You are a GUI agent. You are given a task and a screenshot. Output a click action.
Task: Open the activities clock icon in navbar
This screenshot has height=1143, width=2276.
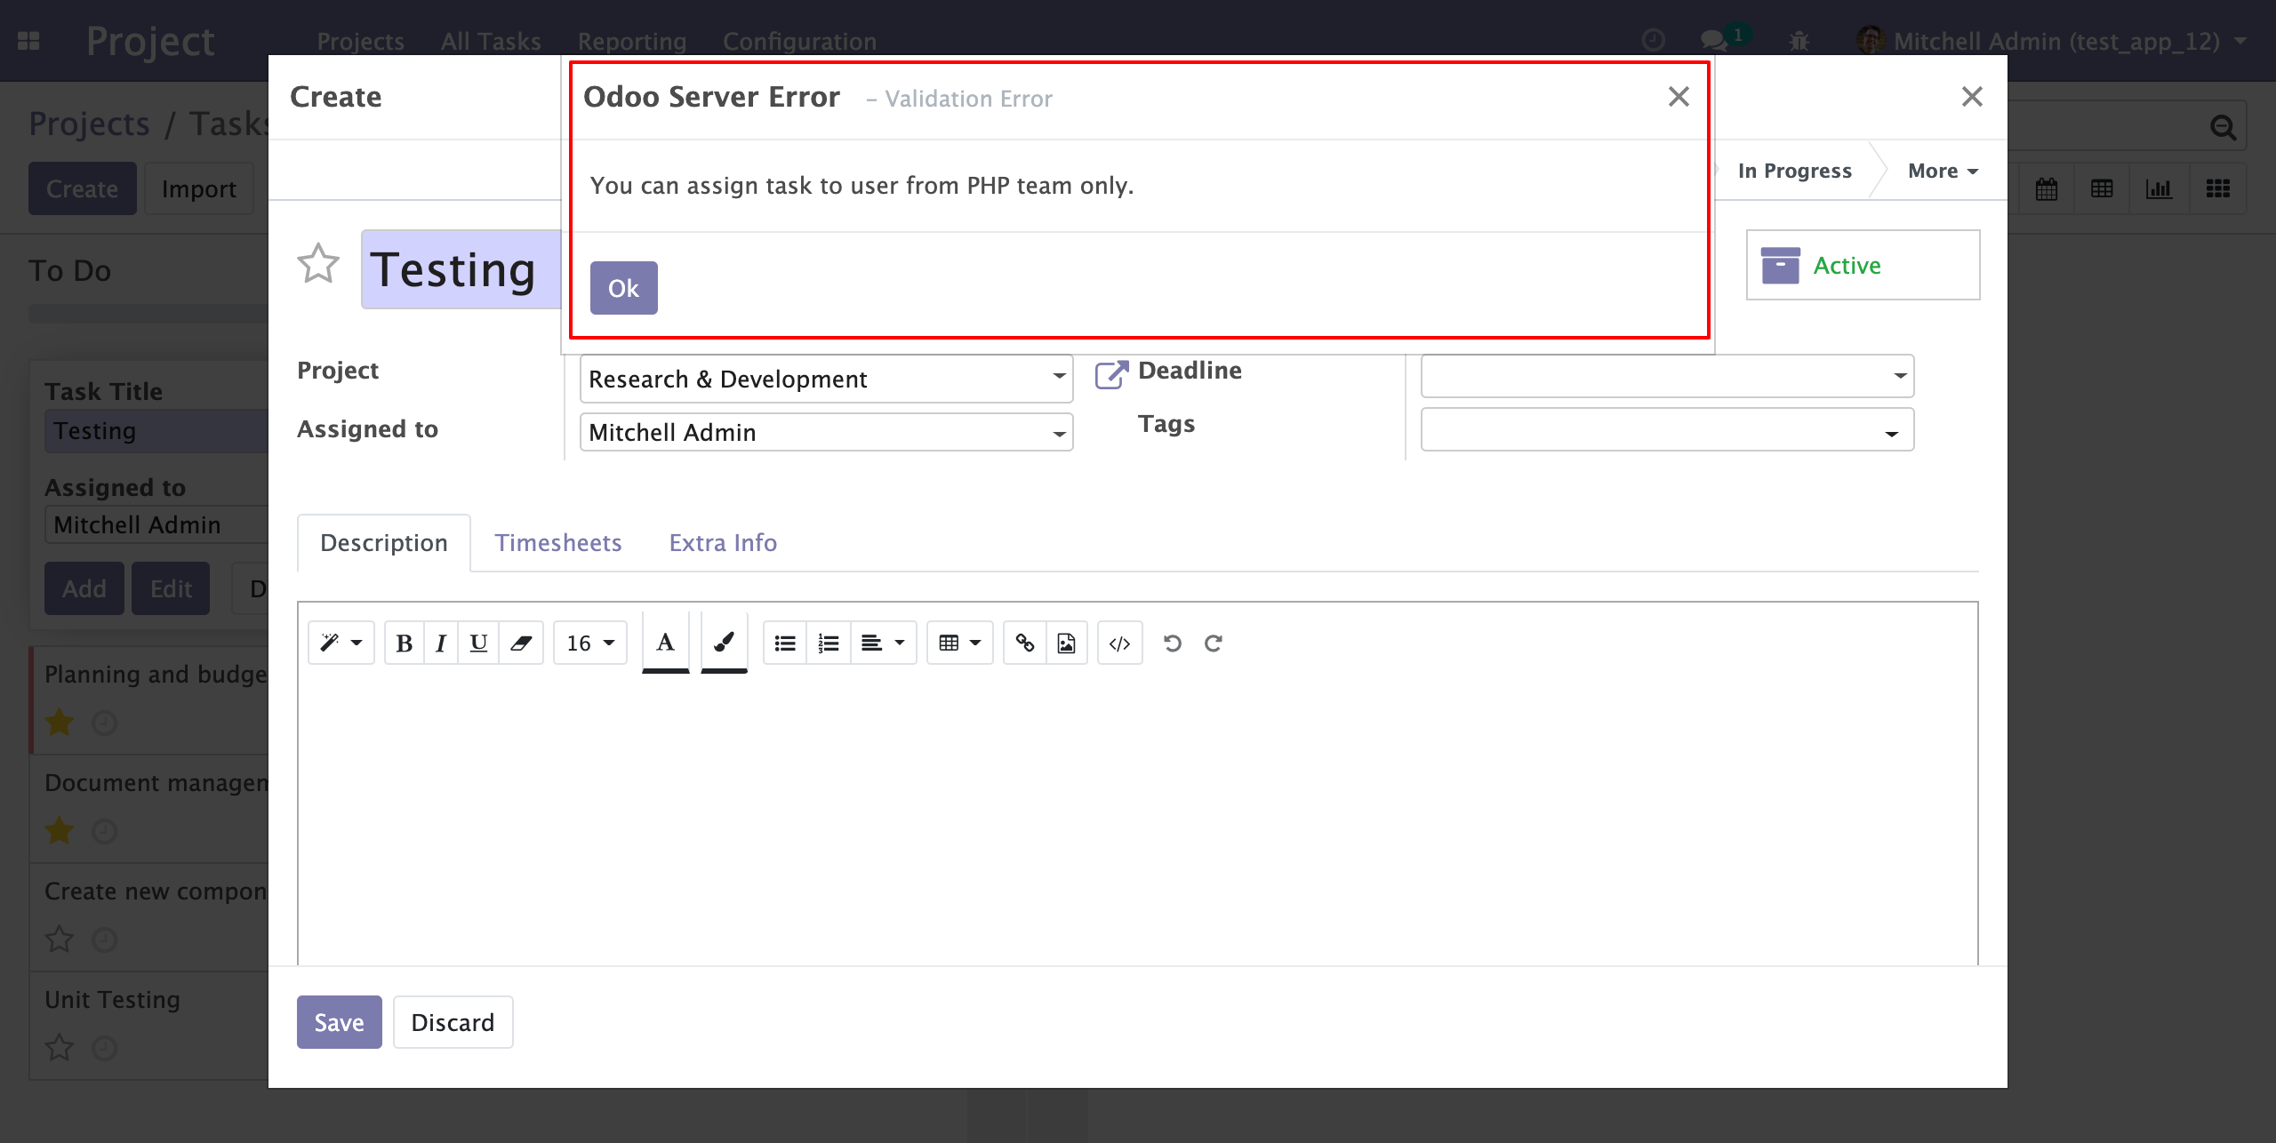[x=1654, y=40]
